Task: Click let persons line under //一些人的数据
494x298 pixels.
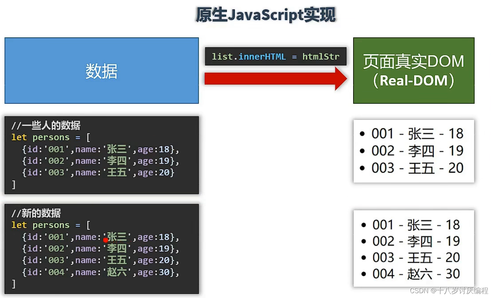Action: click(x=51, y=137)
